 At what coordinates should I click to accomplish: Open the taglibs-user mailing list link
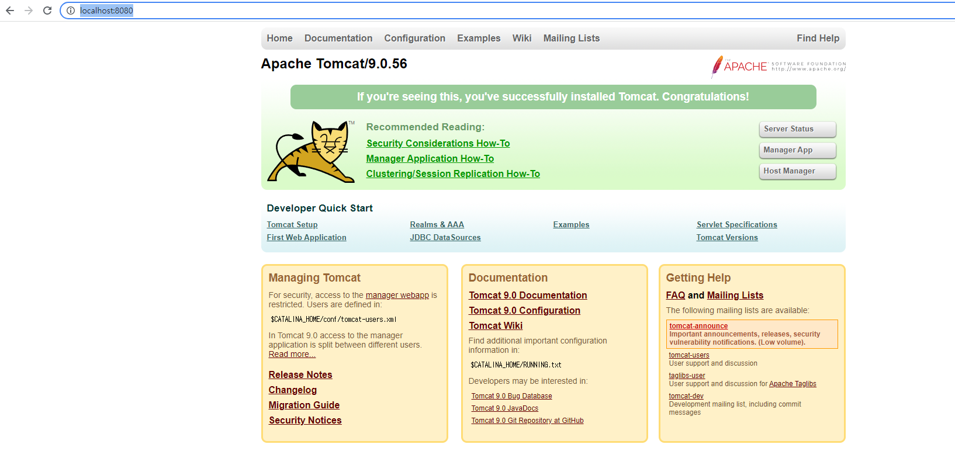click(x=687, y=376)
